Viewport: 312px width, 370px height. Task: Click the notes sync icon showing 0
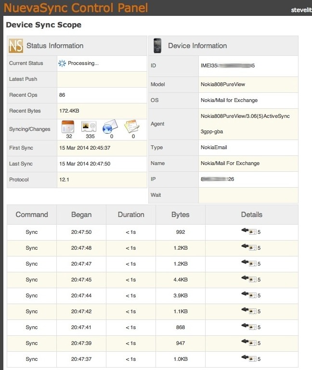click(x=132, y=126)
